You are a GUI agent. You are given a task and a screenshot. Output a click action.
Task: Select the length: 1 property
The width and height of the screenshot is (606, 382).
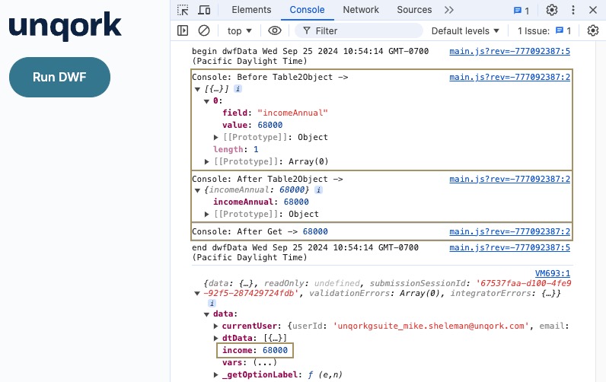pyautogui.click(x=236, y=149)
